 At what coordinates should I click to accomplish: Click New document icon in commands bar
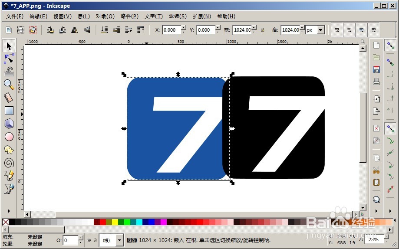tap(376, 45)
